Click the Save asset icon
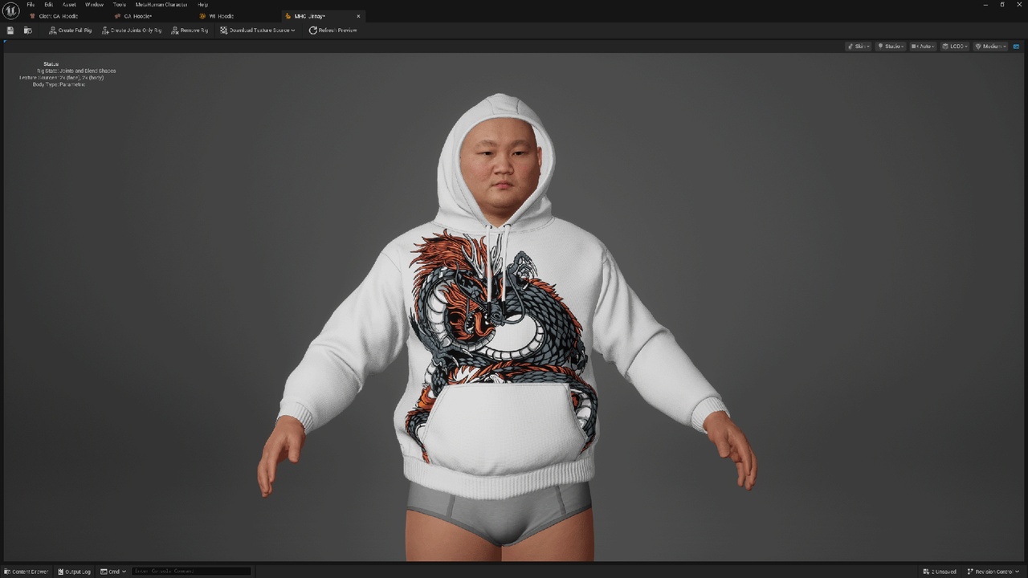Viewport: 1028px width, 578px height. click(10, 31)
